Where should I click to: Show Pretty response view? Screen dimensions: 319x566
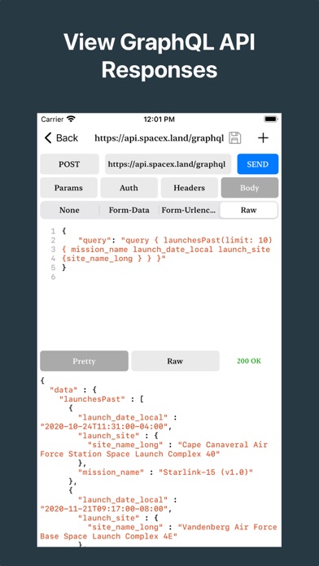pos(84,361)
